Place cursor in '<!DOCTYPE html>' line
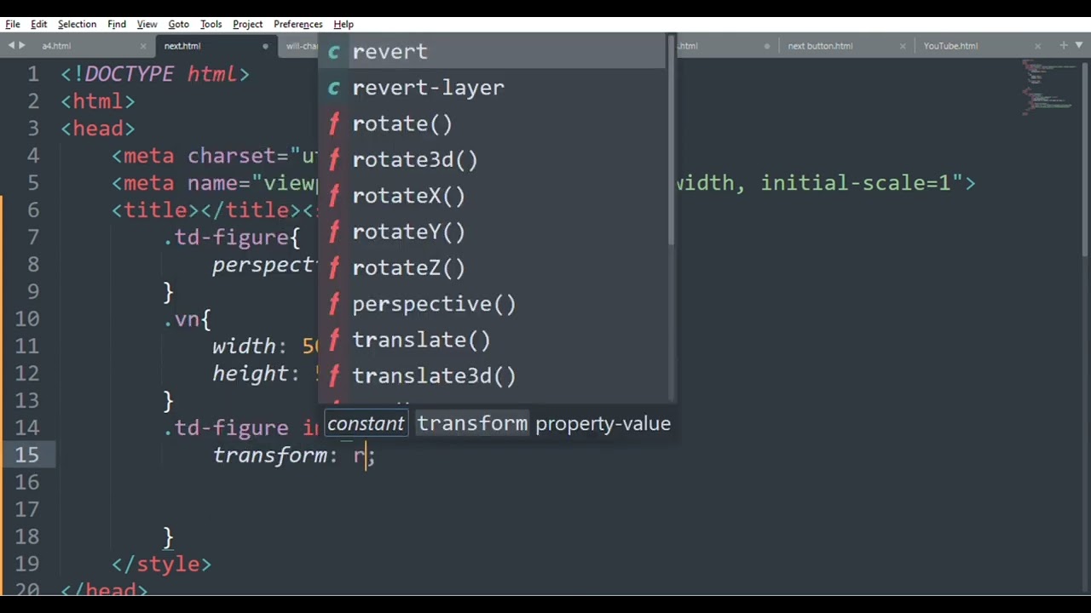 click(x=155, y=74)
